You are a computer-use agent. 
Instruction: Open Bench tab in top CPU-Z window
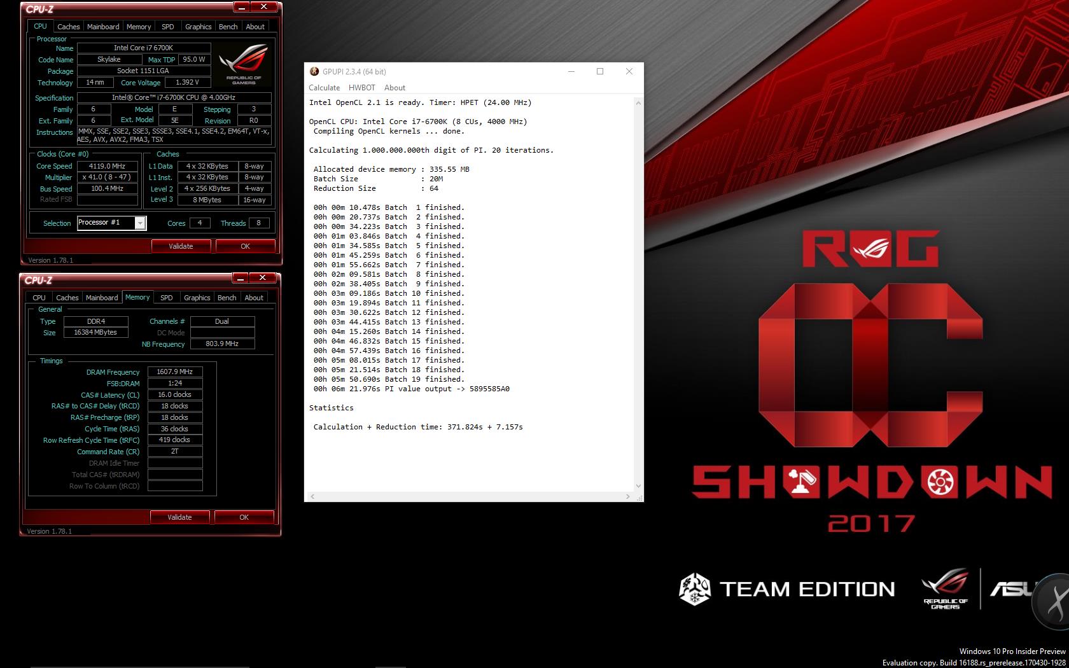click(228, 27)
